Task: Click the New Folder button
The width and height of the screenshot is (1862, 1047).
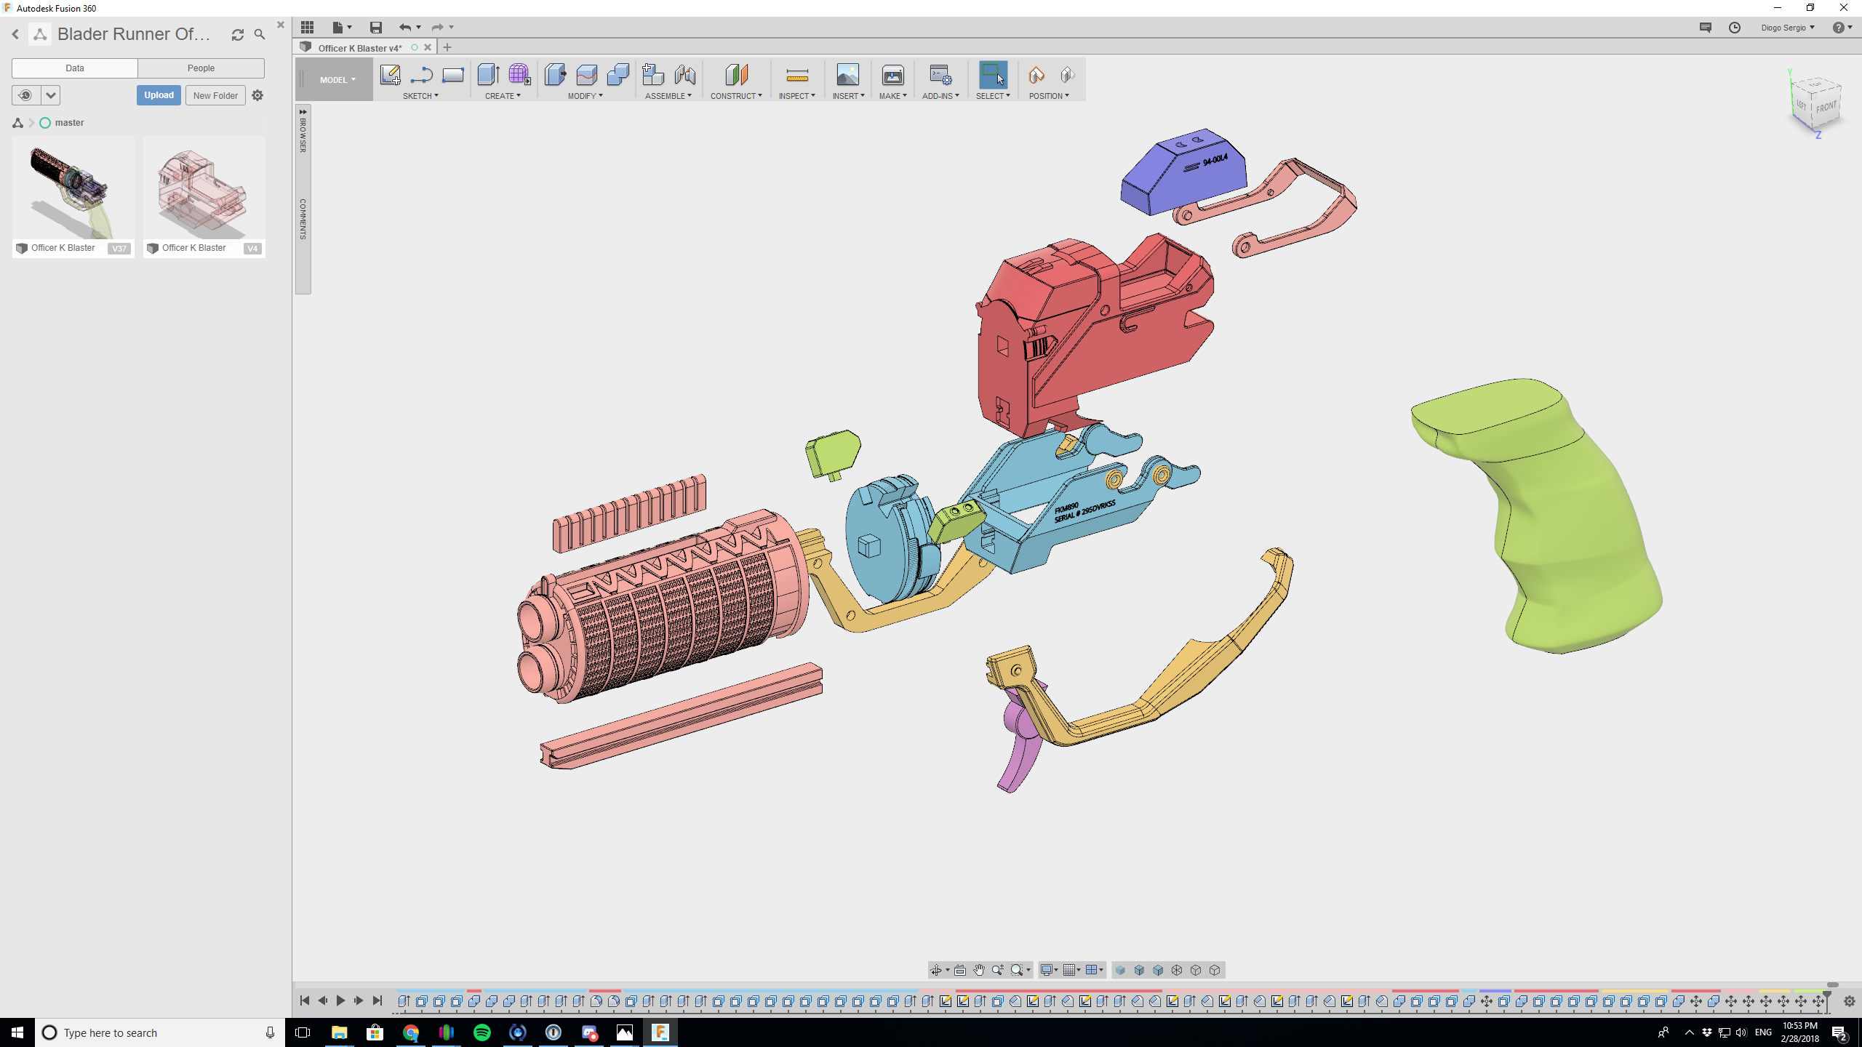Action: point(215,95)
